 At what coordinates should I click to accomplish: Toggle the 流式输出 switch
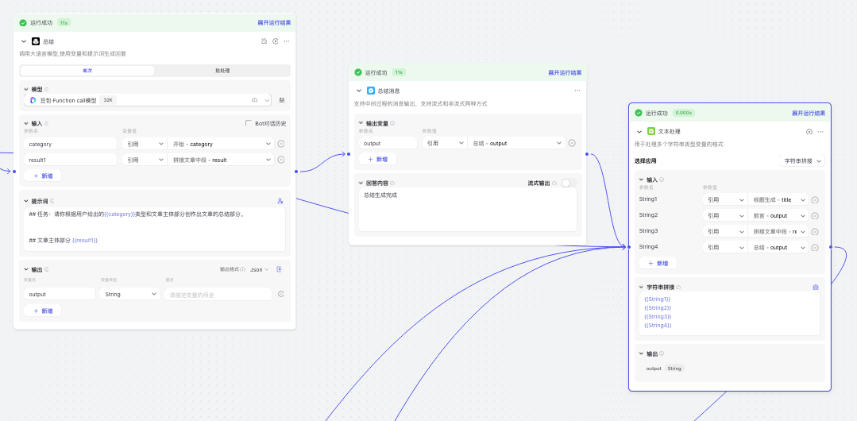(x=569, y=183)
